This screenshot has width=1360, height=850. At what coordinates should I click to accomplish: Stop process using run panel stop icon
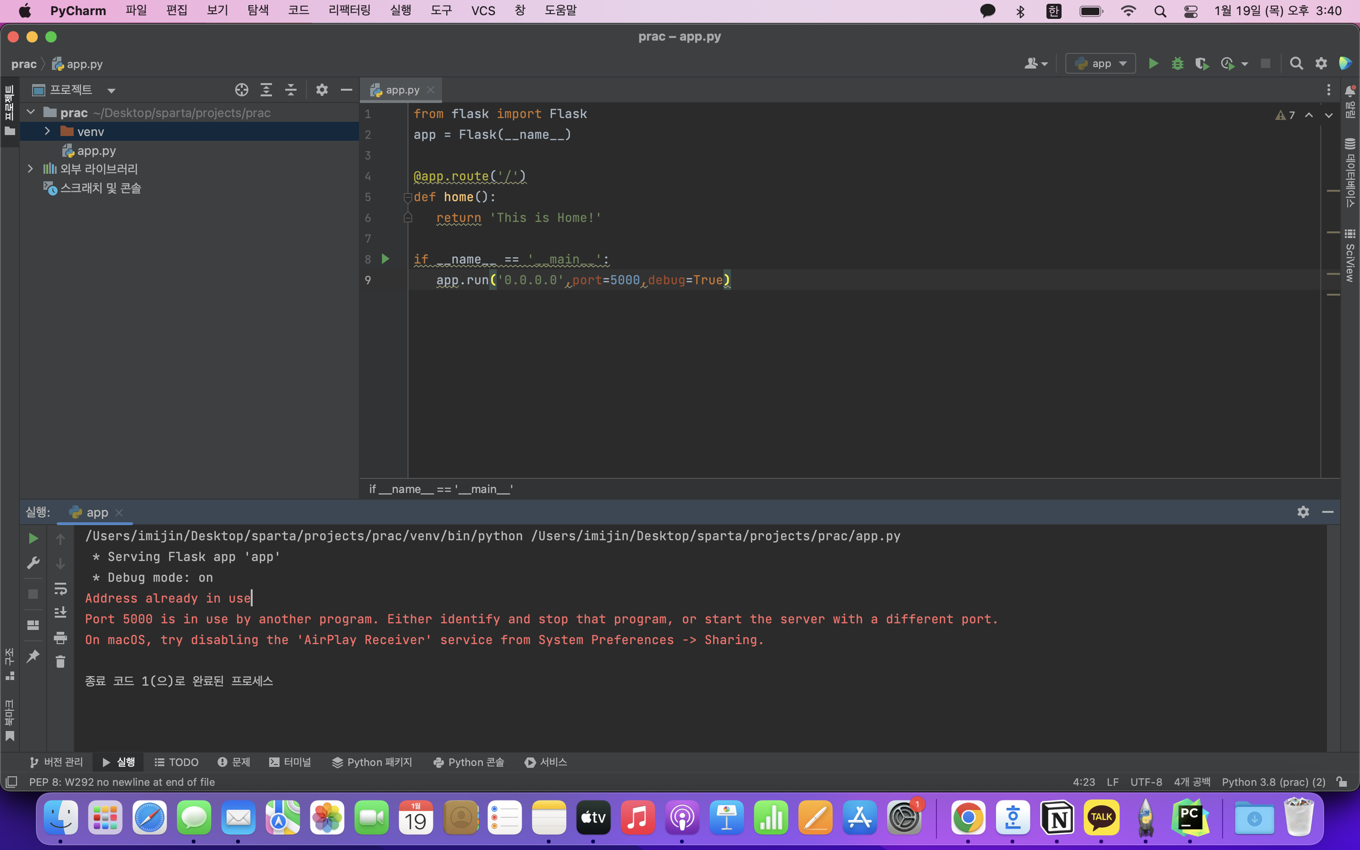(33, 594)
